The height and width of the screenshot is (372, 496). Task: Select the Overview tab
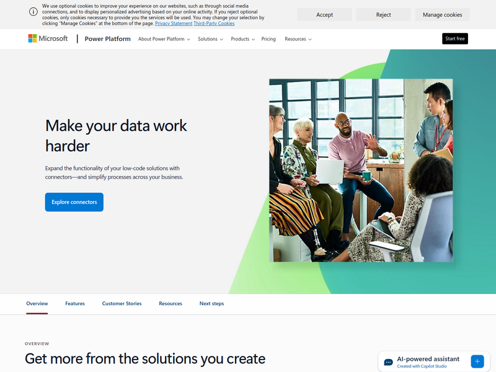[x=37, y=304]
